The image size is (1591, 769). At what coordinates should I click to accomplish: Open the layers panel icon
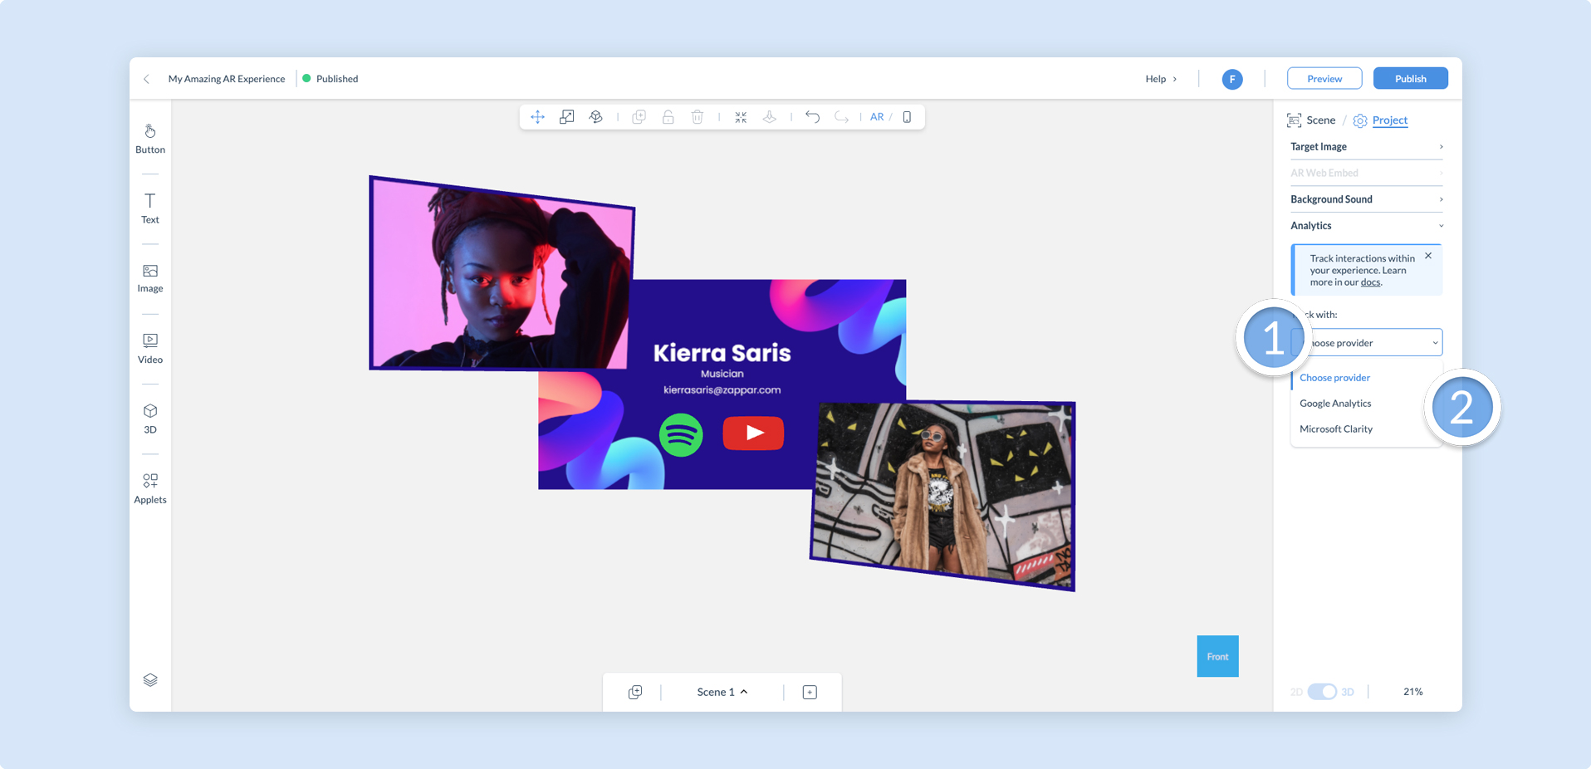pos(150,680)
